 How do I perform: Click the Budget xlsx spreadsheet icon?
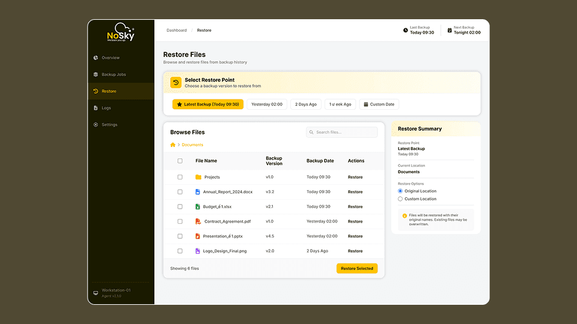click(x=197, y=206)
